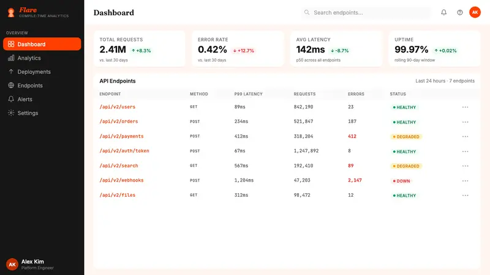
Task: Open more options for /api/v2/auth/token row
Action: pos(465,151)
